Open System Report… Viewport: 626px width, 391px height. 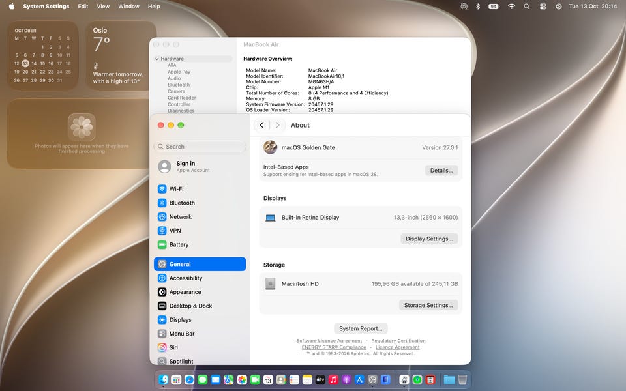[x=361, y=328]
